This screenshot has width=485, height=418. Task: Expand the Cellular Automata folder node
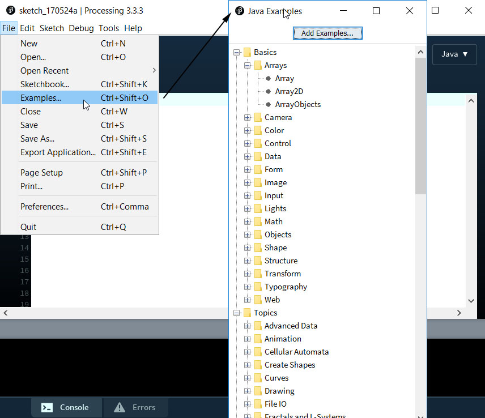[x=247, y=352]
